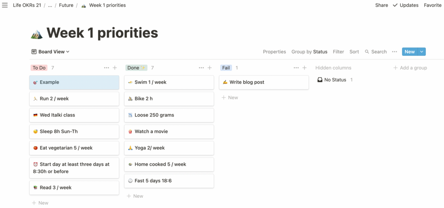Open the Done column three-dot options

[x=201, y=68]
